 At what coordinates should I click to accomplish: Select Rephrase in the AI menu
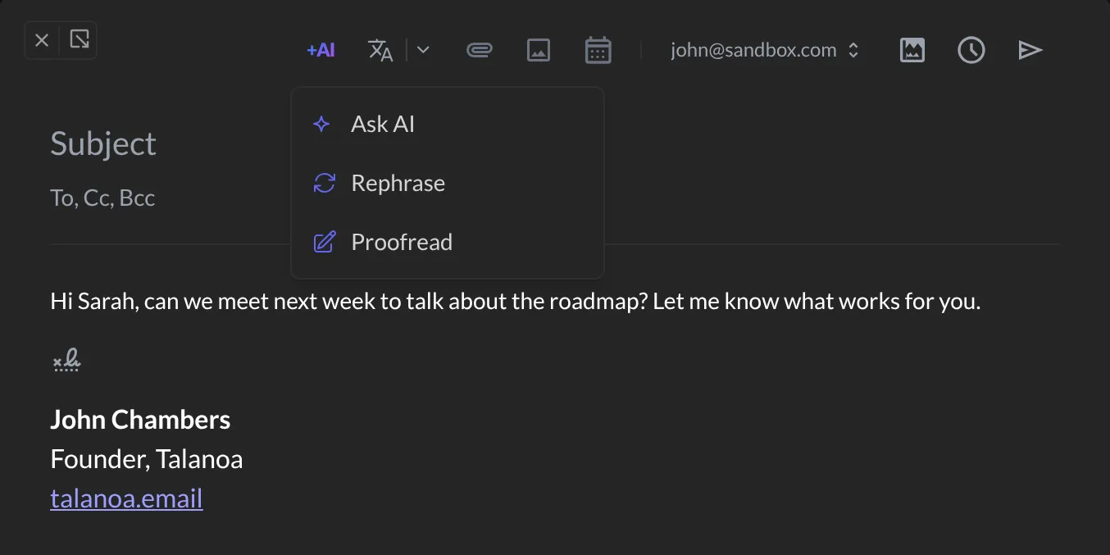(x=448, y=183)
